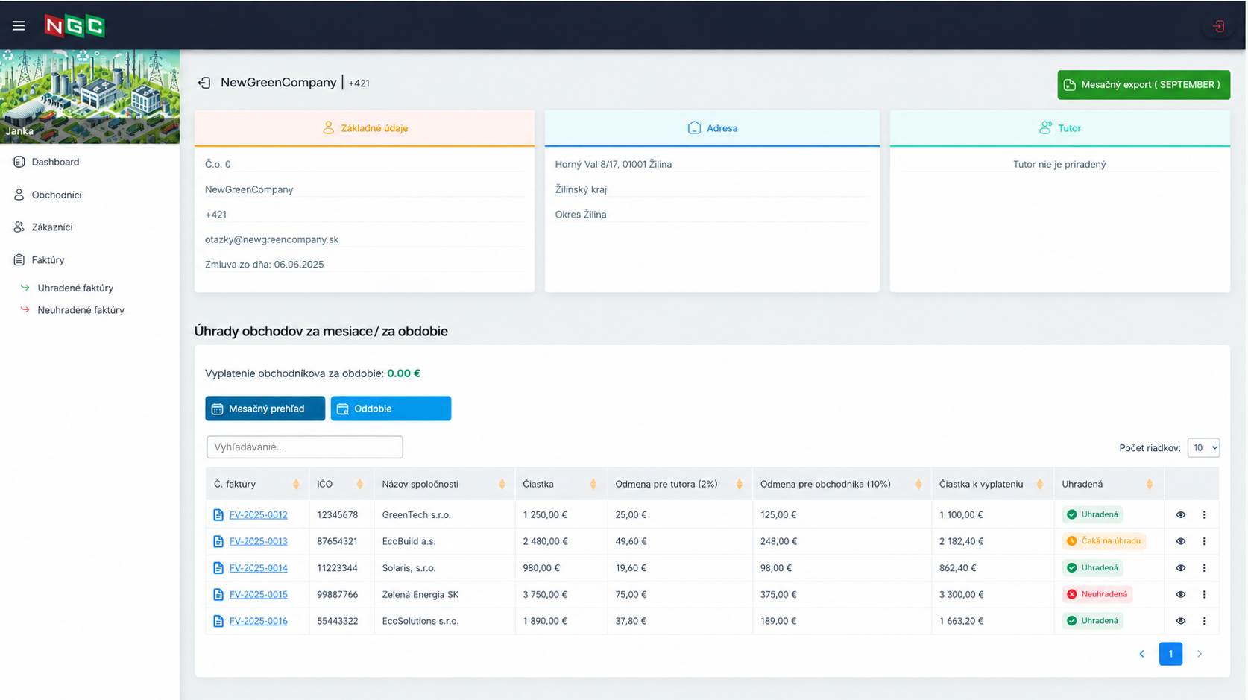Go to the previous page arrow
Image resolution: width=1248 pixels, height=700 pixels.
[x=1142, y=654]
